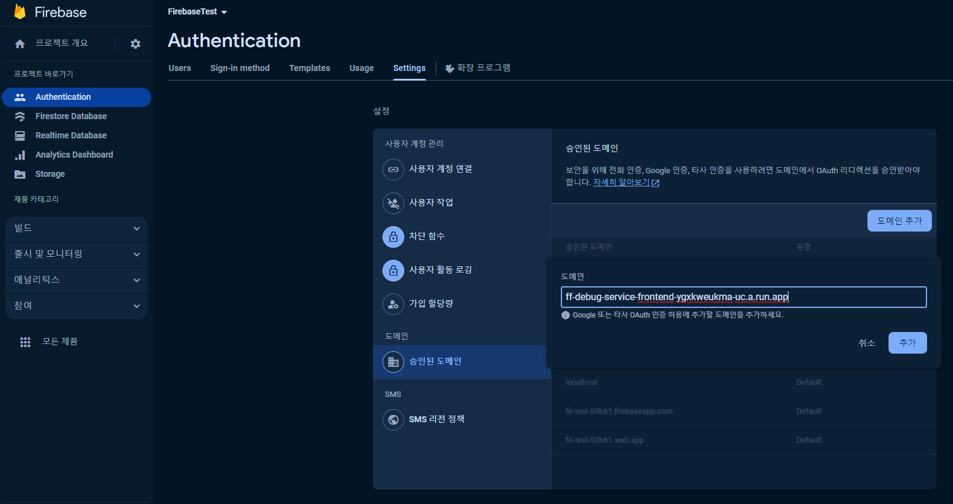Click the Storage folder icon
The image size is (953, 504).
(x=20, y=174)
